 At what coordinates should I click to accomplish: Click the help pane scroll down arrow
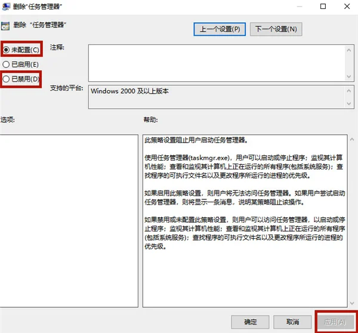pos(352,303)
